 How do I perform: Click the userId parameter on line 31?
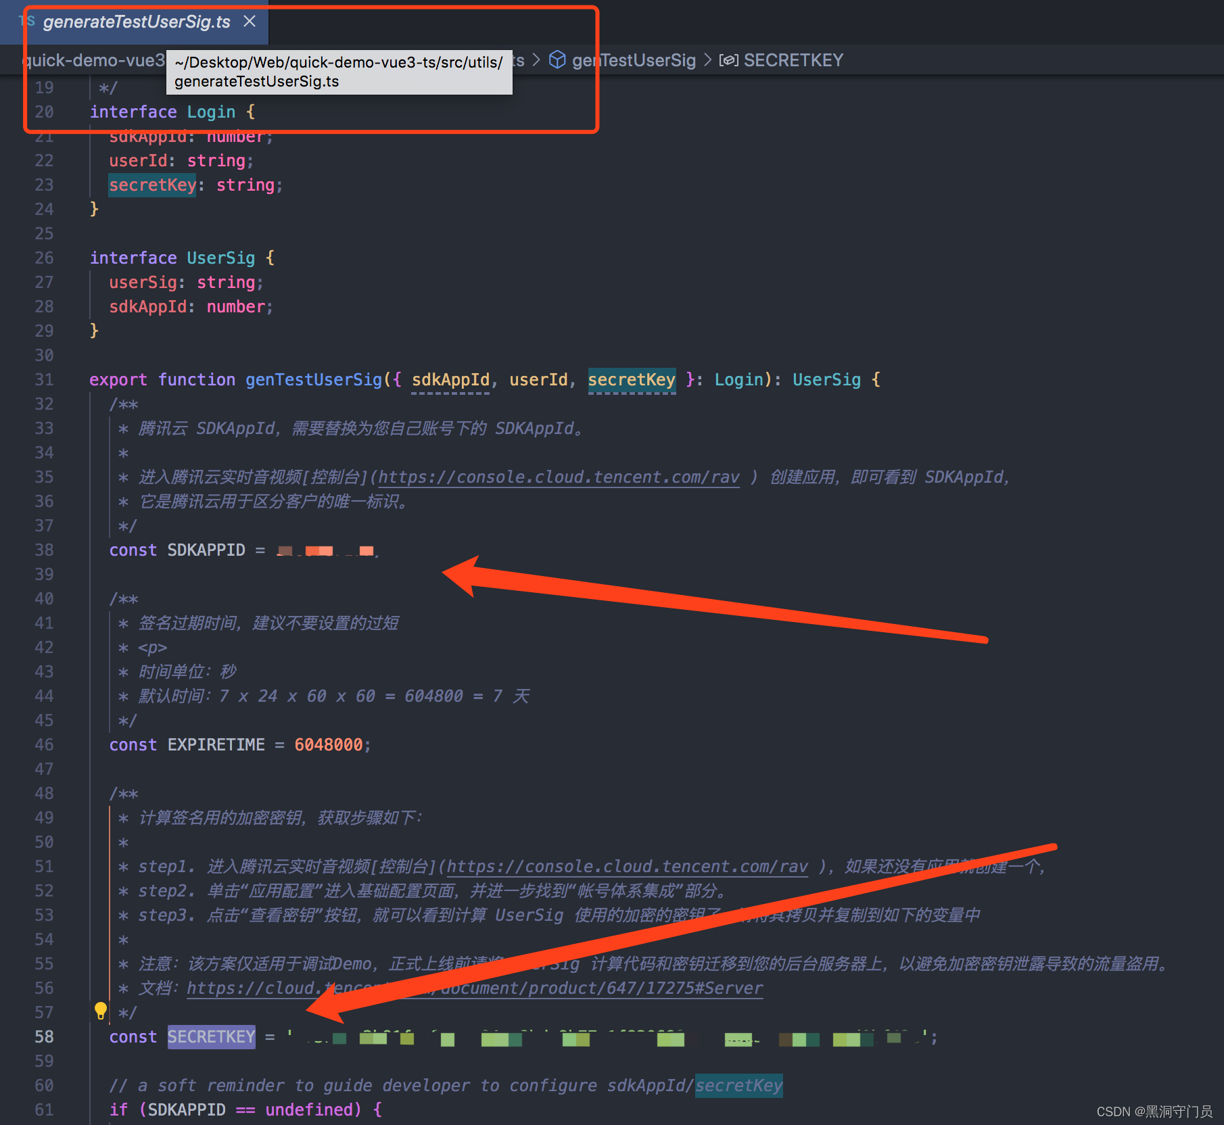(x=538, y=380)
